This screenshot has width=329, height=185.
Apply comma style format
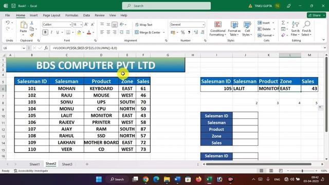pyautogui.click(x=189, y=32)
